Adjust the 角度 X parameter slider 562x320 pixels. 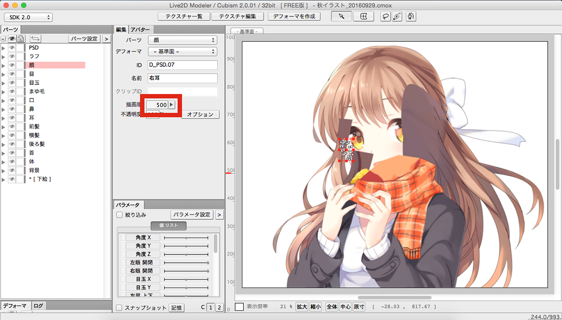[x=186, y=238]
